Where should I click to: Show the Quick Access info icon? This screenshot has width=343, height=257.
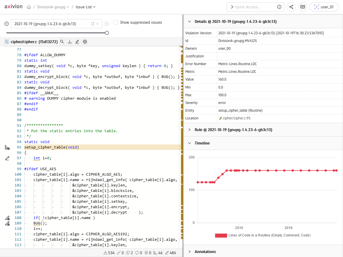279,7
